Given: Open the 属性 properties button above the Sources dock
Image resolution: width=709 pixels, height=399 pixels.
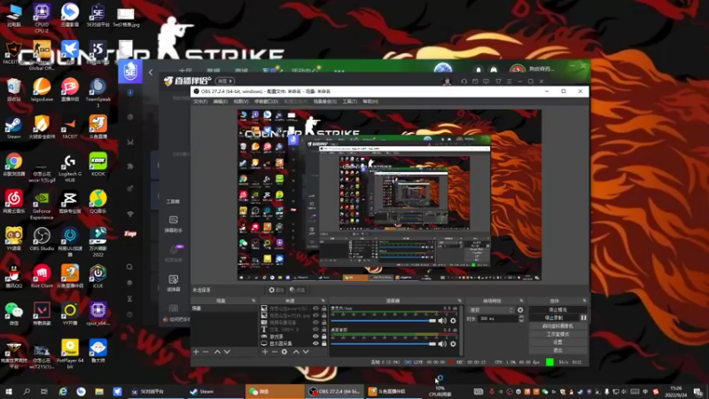Looking at the screenshot, I should 277,290.
